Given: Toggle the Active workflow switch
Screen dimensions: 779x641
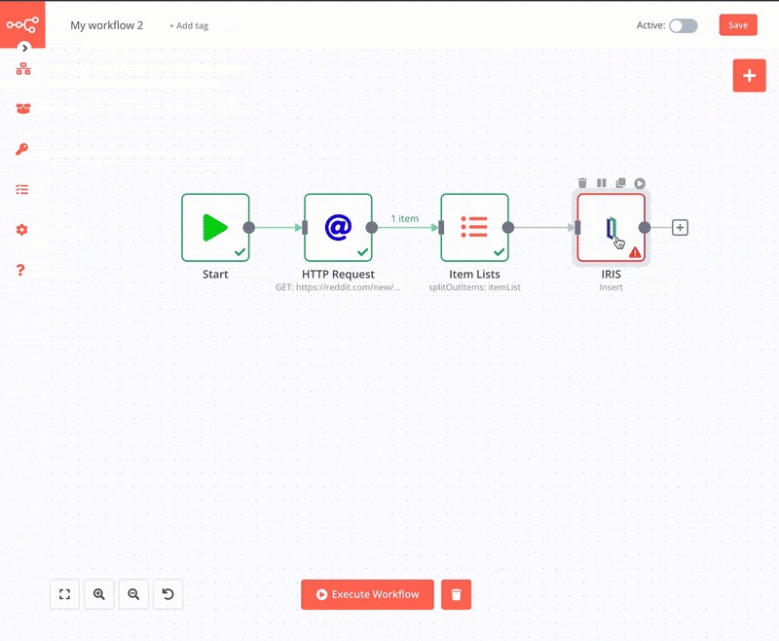Looking at the screenshot, I should coord(683,25).
